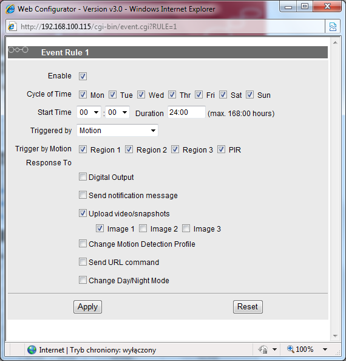
Task: Maximize the browser window
Action: point(305,7)
